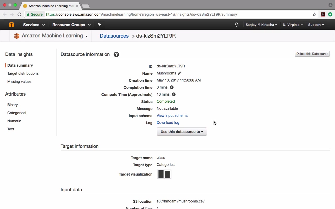
Task: Open the Amazon Machine Learning dropdown
Action: click(54, 36)
